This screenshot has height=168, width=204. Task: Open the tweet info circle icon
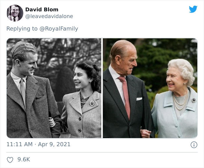pos(194,145)
